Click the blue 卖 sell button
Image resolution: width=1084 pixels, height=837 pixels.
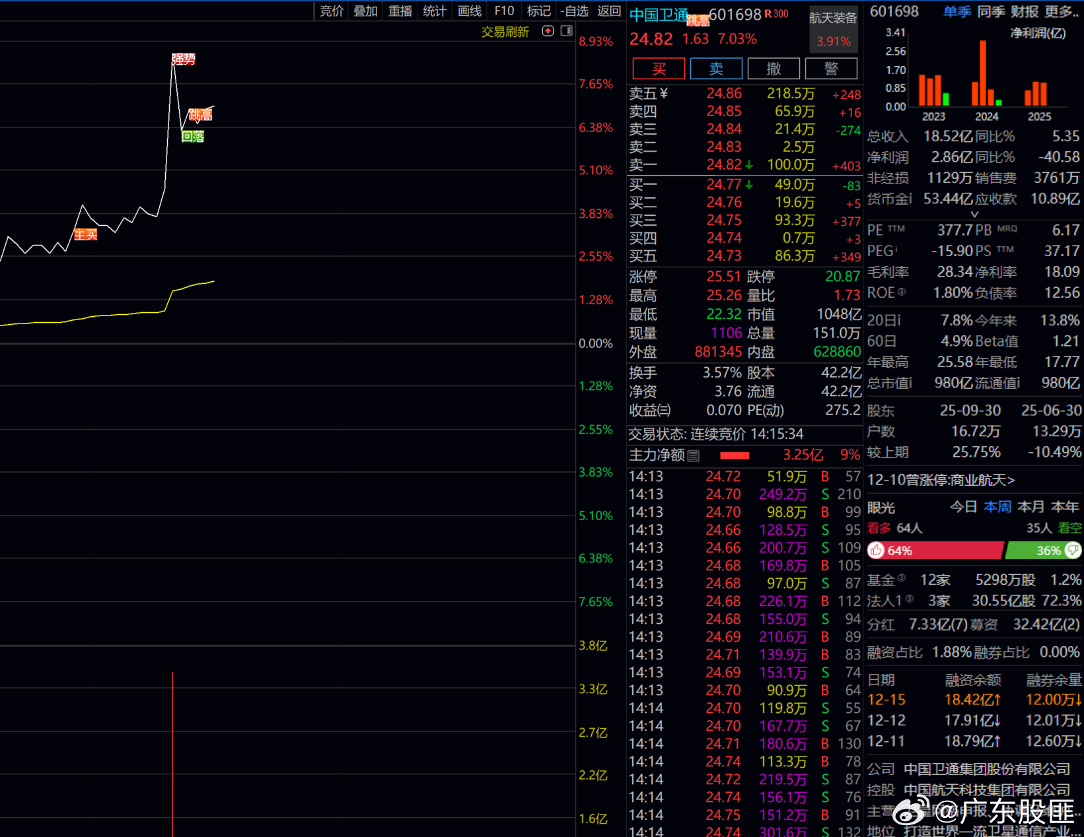point(716,69)
